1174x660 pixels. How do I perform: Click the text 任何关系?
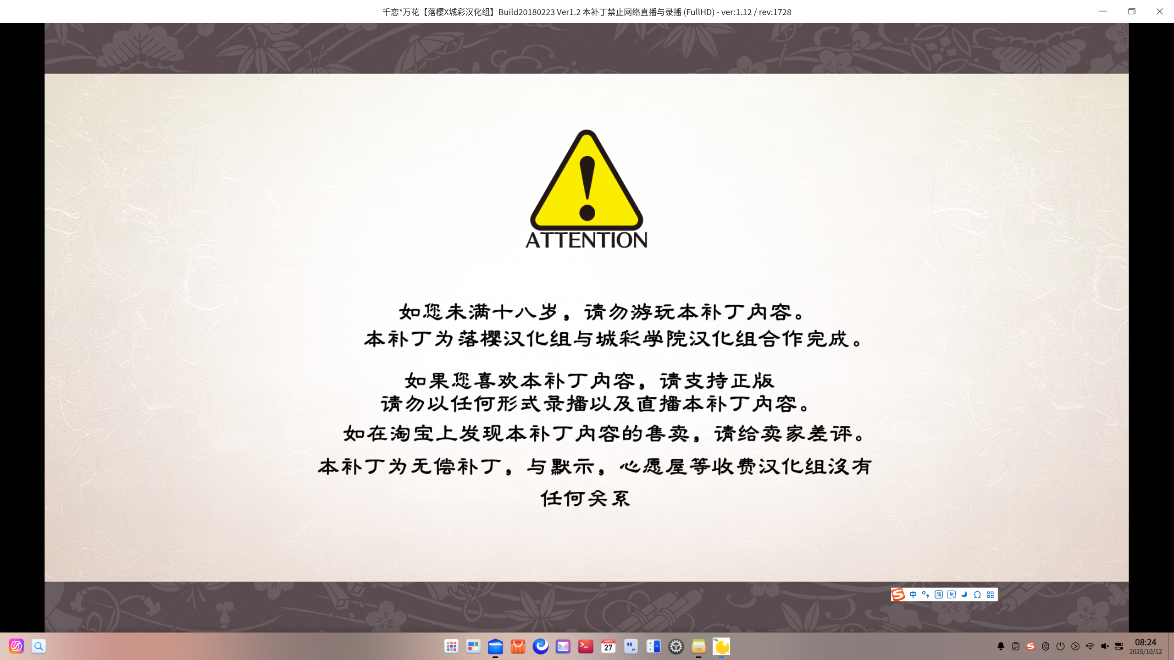click(586, 498)
